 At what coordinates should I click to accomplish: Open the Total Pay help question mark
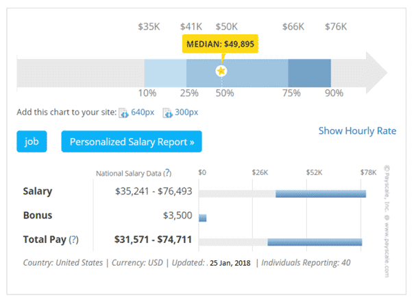73,240
